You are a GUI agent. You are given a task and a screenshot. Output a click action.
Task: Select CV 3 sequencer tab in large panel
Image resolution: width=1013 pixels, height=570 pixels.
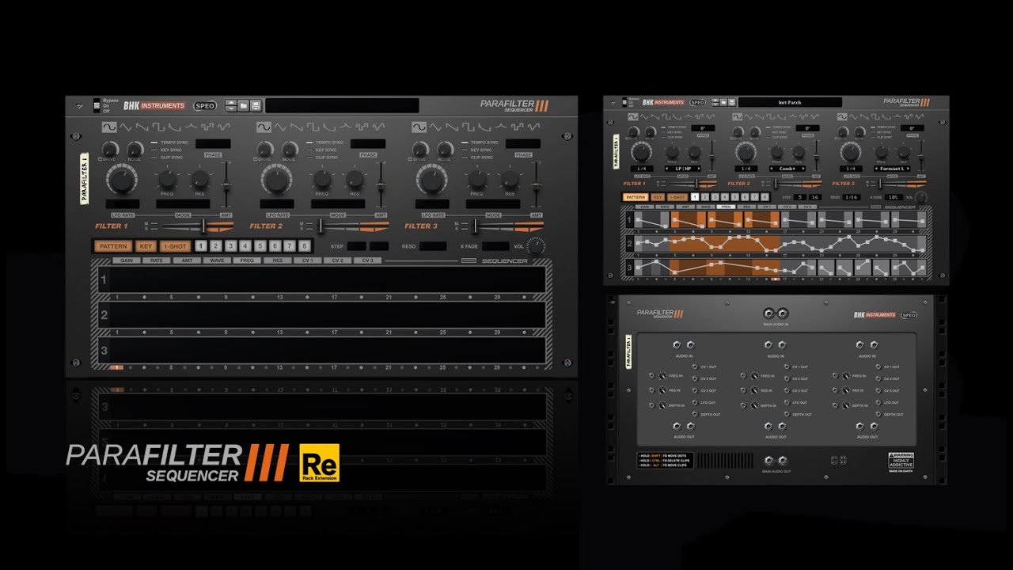click(x=367, y=260)
